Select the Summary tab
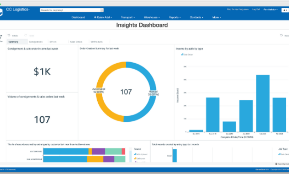The height and width of the screenshot is (174, 289). (x=17, y=42)
